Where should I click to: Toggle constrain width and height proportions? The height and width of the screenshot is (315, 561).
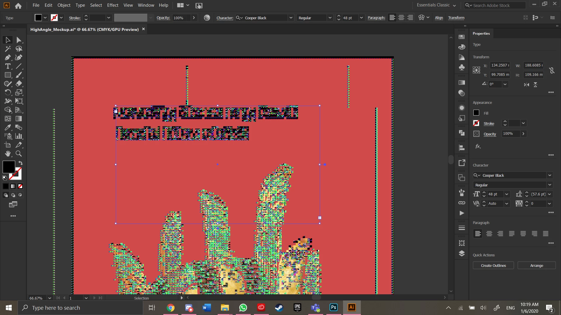coord(552,70)
